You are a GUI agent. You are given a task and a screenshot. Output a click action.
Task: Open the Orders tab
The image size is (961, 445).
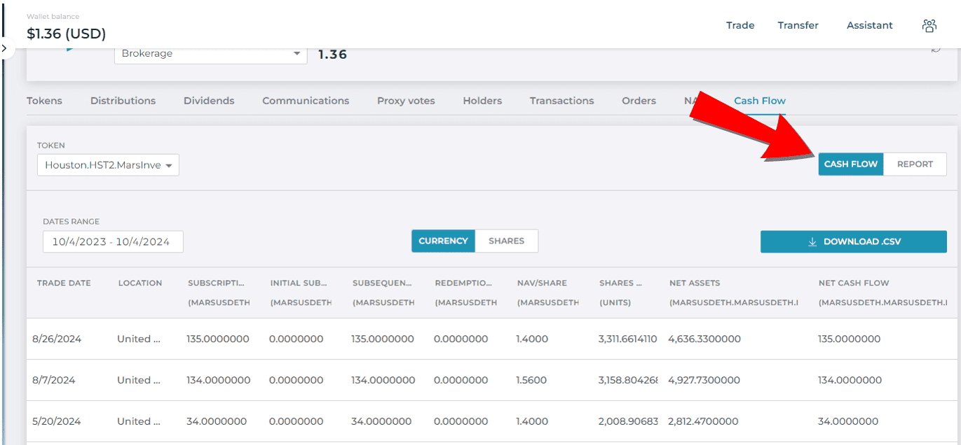(639, 101)
